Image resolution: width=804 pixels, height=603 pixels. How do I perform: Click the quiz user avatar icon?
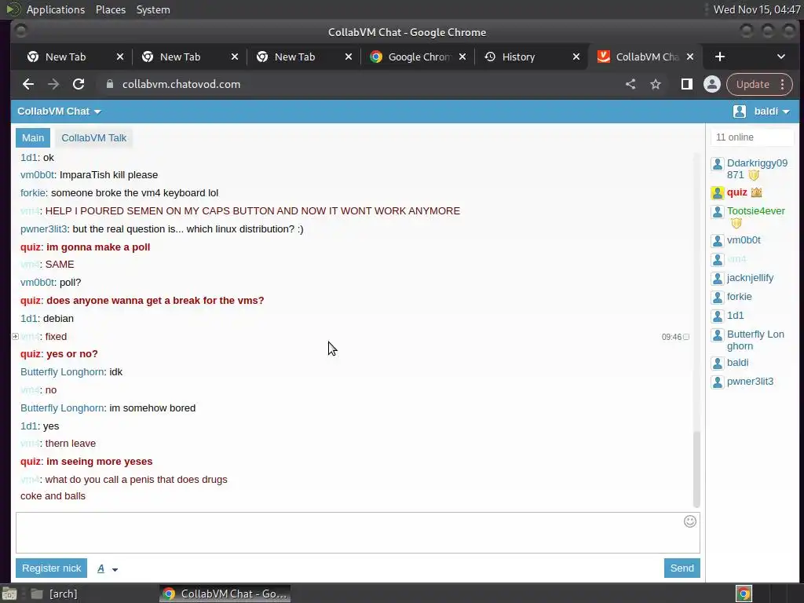click(x=718, y=193)
